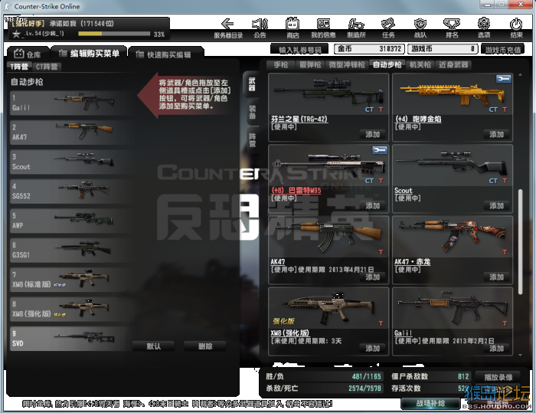Select slot 9 SVD in buy menu
The width and height of the screenshot is (536, 413).
[x=70, y=339]
